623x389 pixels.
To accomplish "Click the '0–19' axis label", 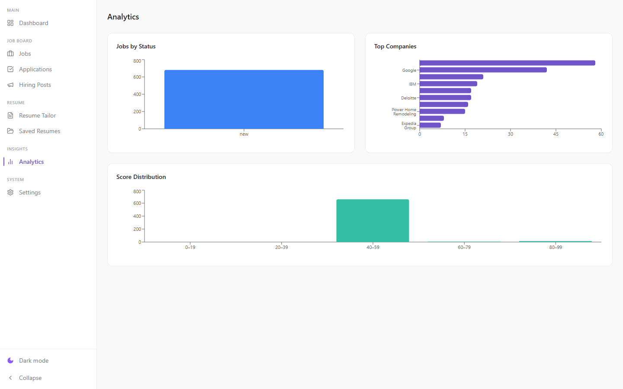I will (190, 247).
